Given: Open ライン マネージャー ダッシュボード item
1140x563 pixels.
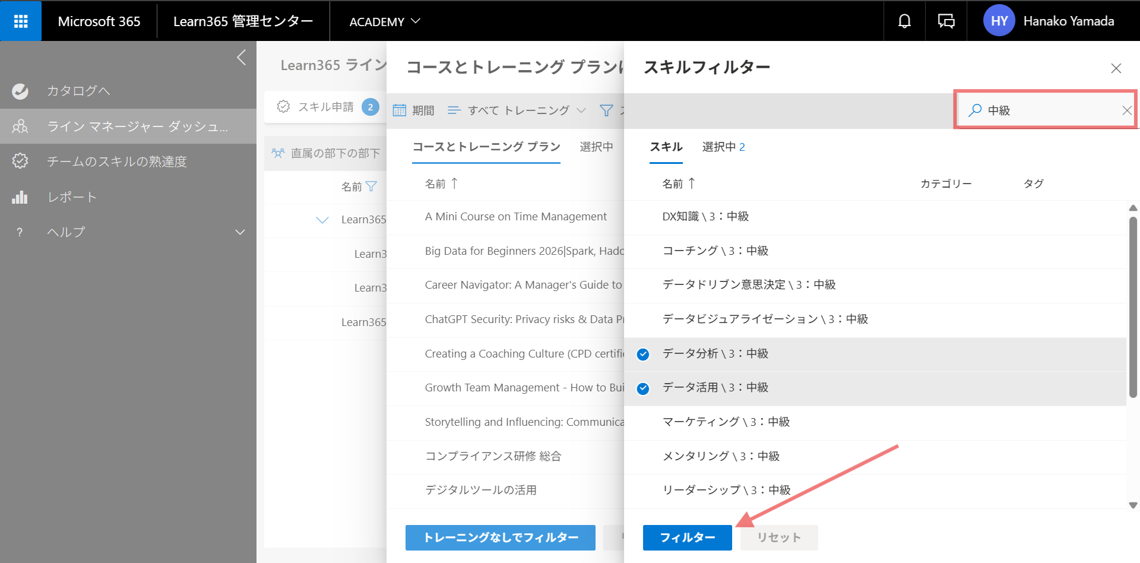Looking at the screenshot, I should pos(128,126).
